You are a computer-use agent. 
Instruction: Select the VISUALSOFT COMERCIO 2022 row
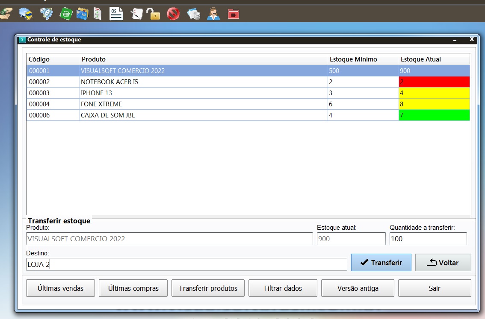(x=248, y=71)
